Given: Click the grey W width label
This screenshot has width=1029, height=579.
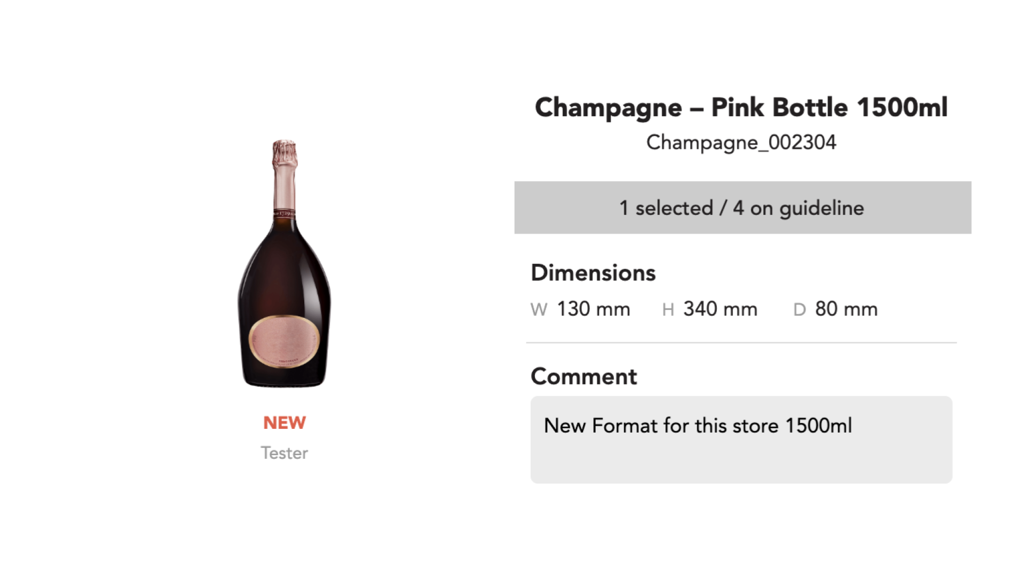Looking at the screenshot, I should click(x=539, y=310).
